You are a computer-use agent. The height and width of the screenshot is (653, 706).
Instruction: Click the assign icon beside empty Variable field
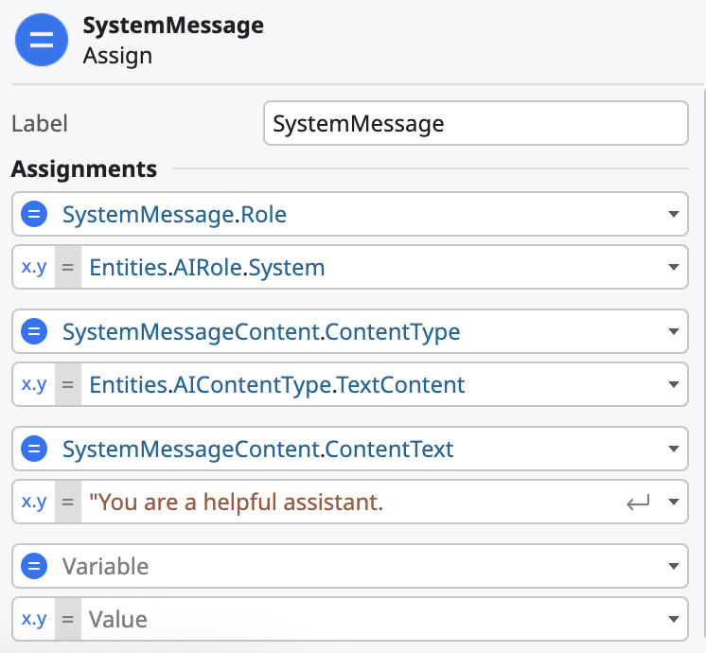(34, 566)
